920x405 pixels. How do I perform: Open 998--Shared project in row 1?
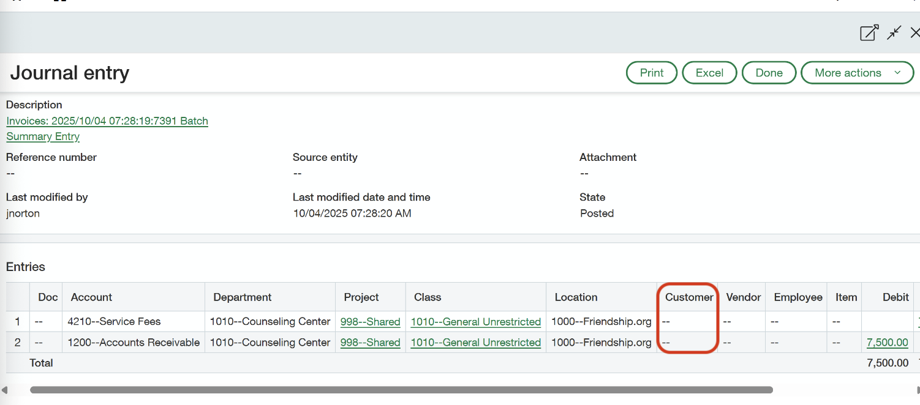370,322
